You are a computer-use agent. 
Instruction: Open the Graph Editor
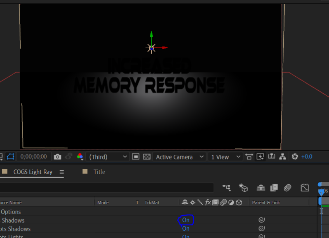click(x=304, y=187)
